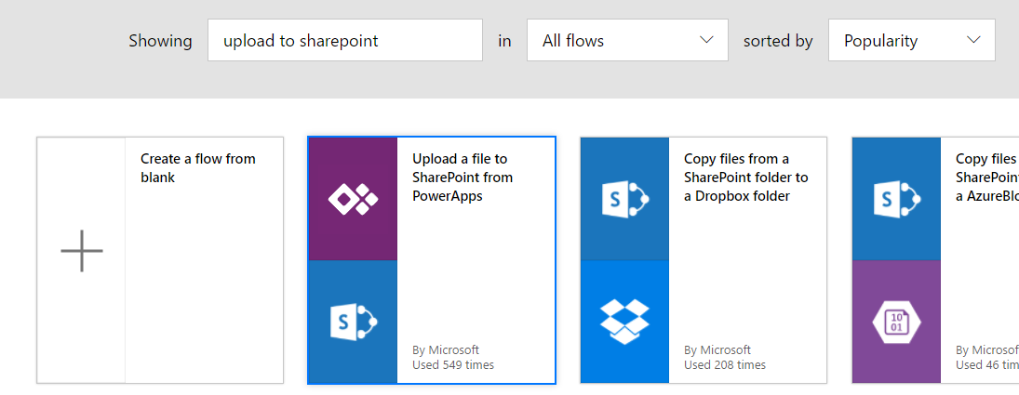
Task: Open the All flows dropdown
Action: point(626,41)
